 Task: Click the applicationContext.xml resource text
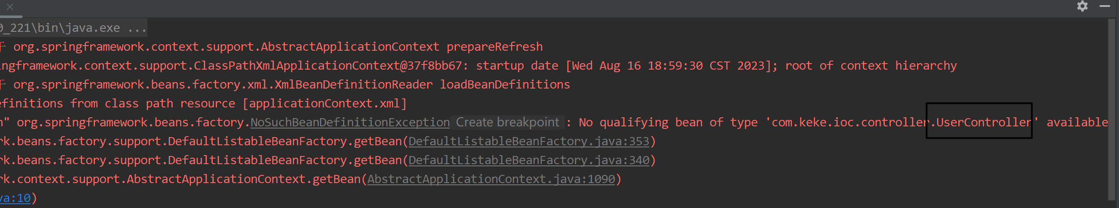tap(324, 104)
